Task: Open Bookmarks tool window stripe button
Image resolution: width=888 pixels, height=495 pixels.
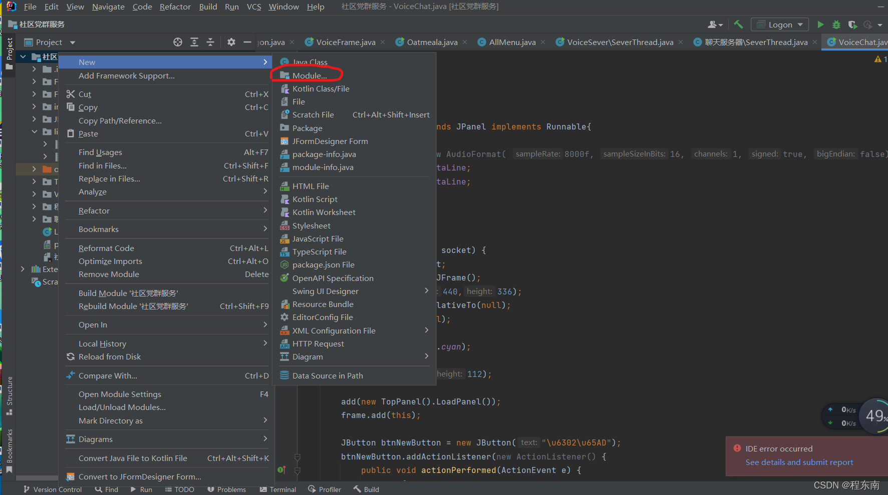Action: pos(9,450)
